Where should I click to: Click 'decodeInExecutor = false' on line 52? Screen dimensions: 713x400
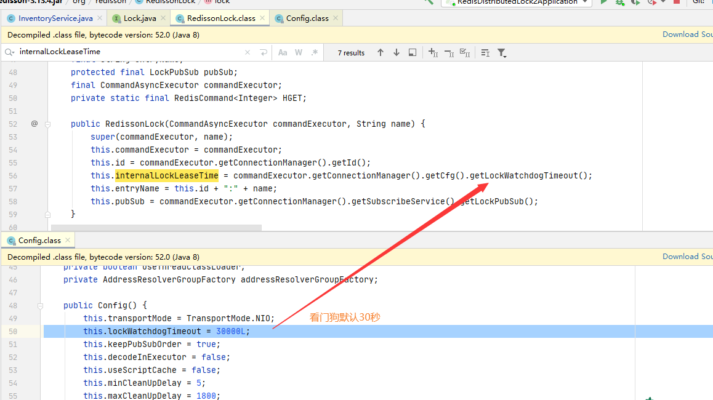pos(156,358)
